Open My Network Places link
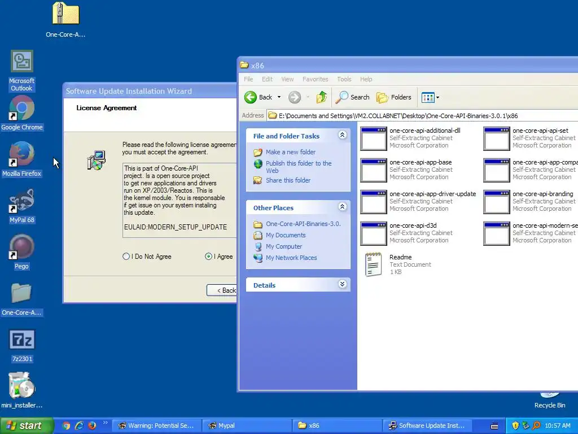 click(291, 258)
